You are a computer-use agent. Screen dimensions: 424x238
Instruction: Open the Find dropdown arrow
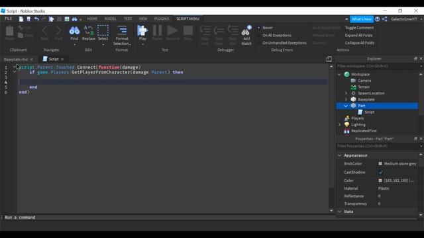pyautogui.click(x=74, y=44)
